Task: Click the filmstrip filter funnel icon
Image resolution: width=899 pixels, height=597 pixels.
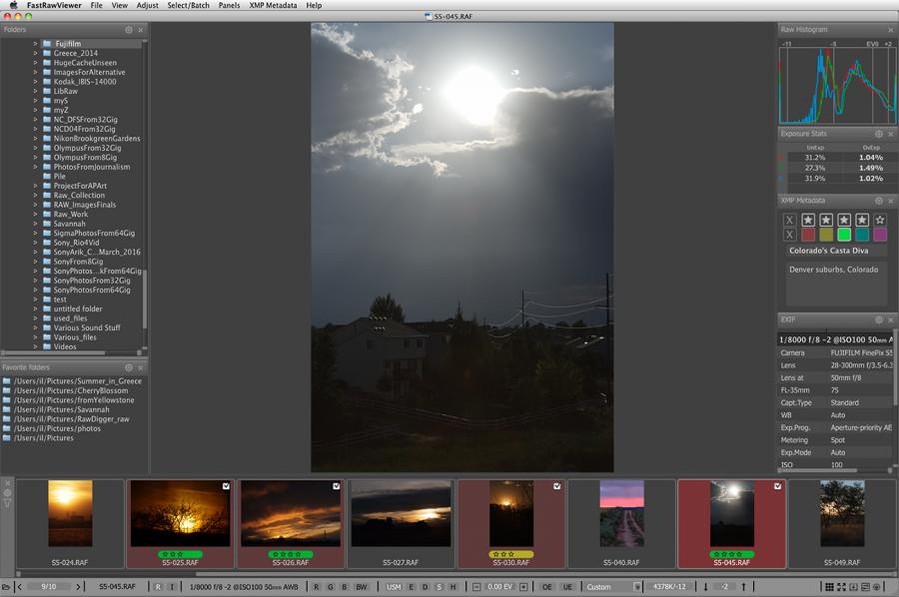Action: tap(7, 504)
